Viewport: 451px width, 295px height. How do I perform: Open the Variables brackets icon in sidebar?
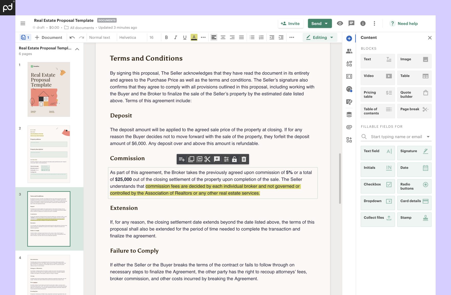(x=349, y=76)
